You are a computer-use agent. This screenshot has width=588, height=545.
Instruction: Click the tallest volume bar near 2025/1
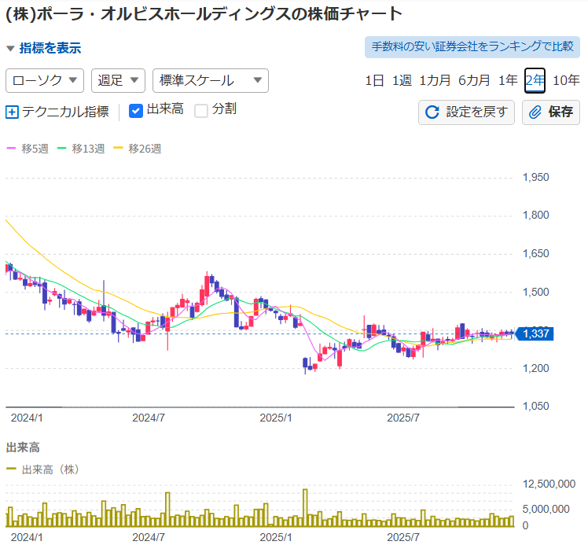[x=305, y=508]
